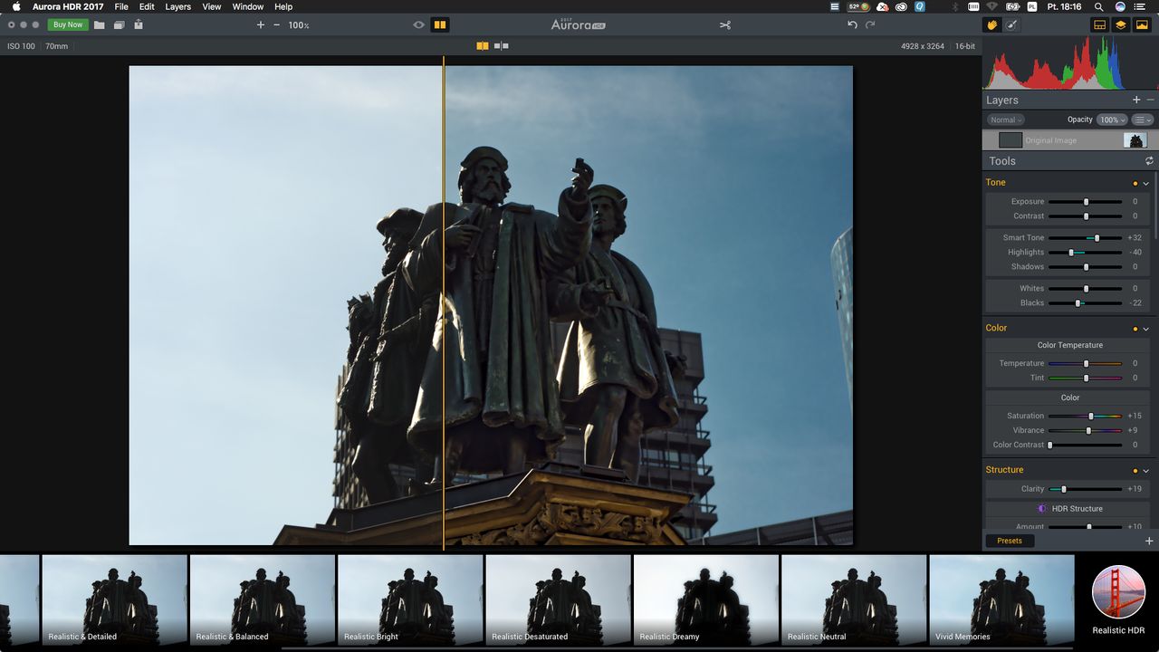Open the Layers menu

(x=178, y=6)
